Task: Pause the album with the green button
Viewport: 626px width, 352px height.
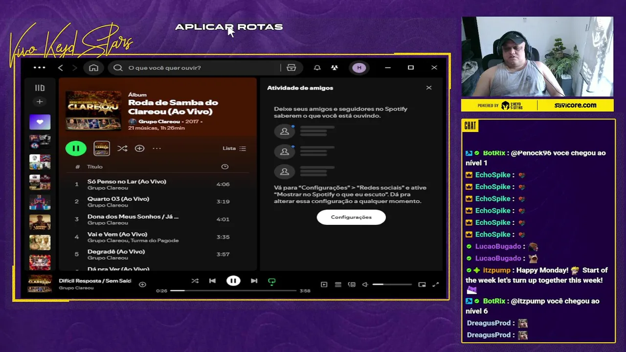Action: click(76, 148)
